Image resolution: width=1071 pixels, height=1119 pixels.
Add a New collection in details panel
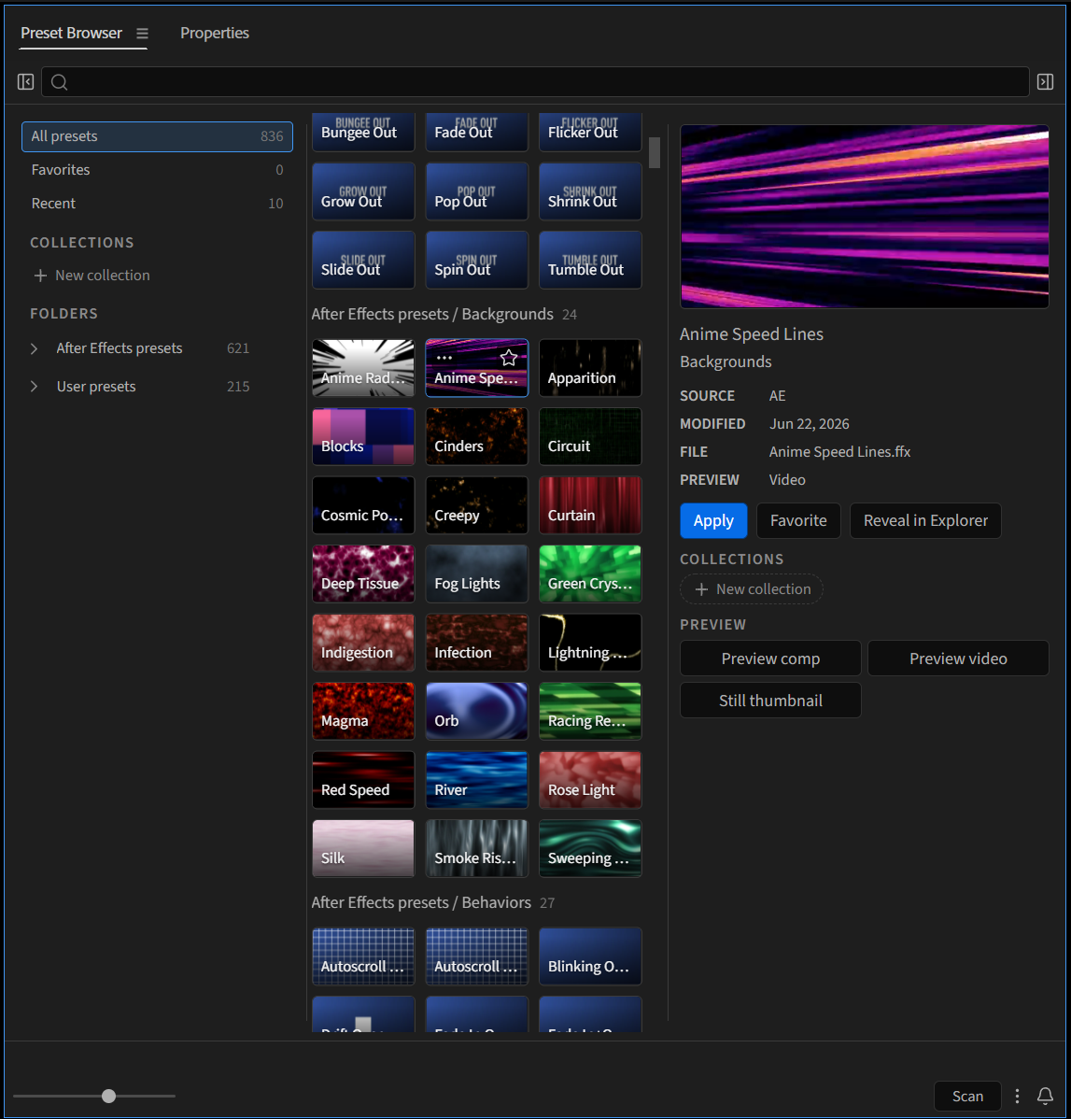pyautogui.click(x=752, y=589)
